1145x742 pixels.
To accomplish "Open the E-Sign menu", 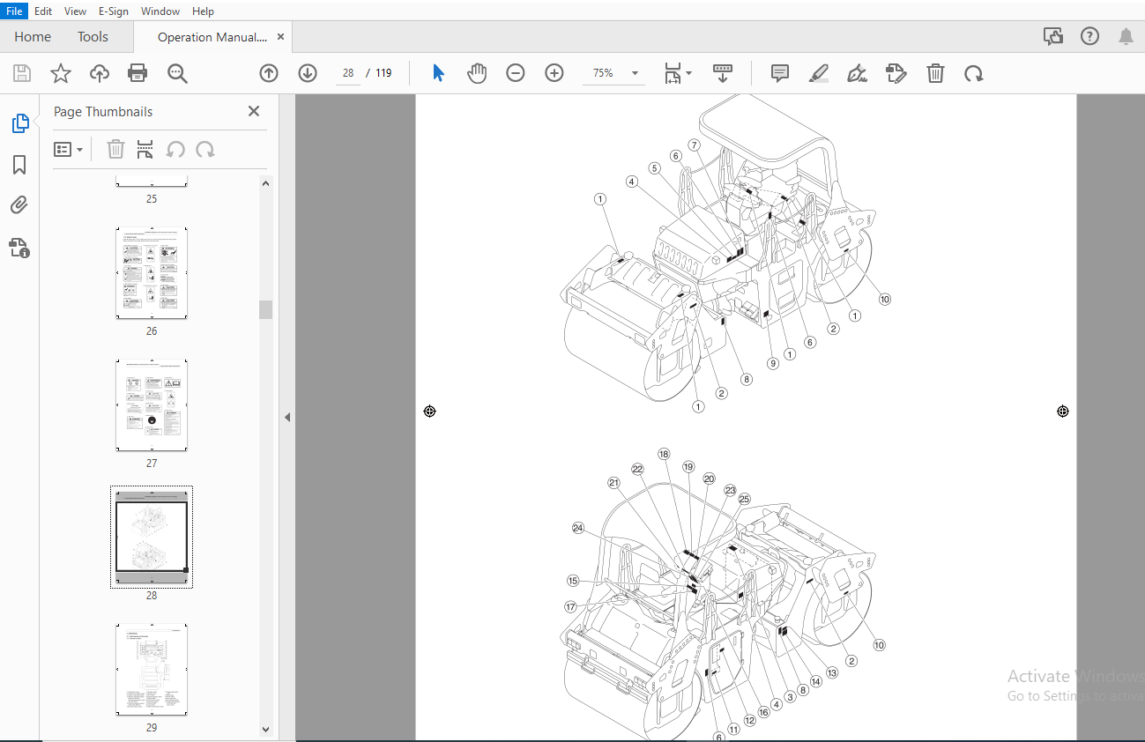I will 113,11.
